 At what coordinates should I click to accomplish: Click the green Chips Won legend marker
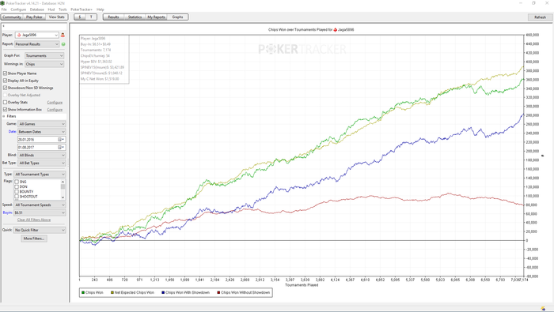[x=83, y=292]
